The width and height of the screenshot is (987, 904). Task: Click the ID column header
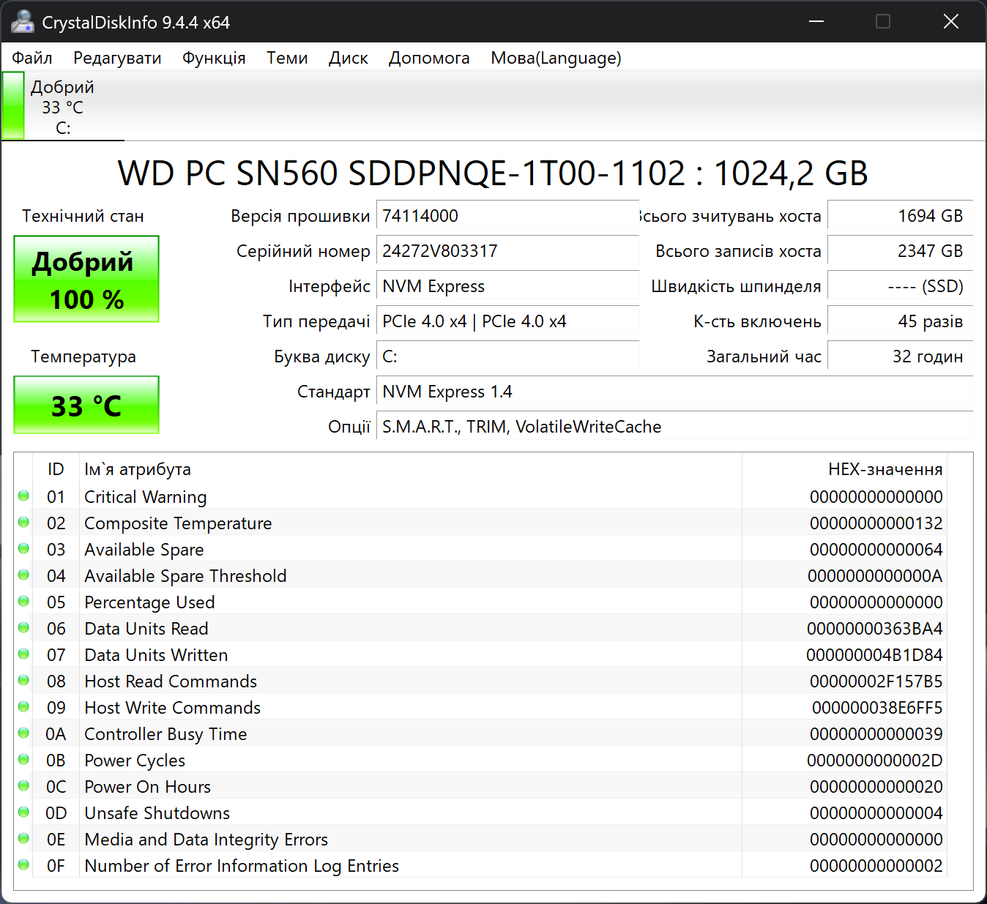(56, 469)
